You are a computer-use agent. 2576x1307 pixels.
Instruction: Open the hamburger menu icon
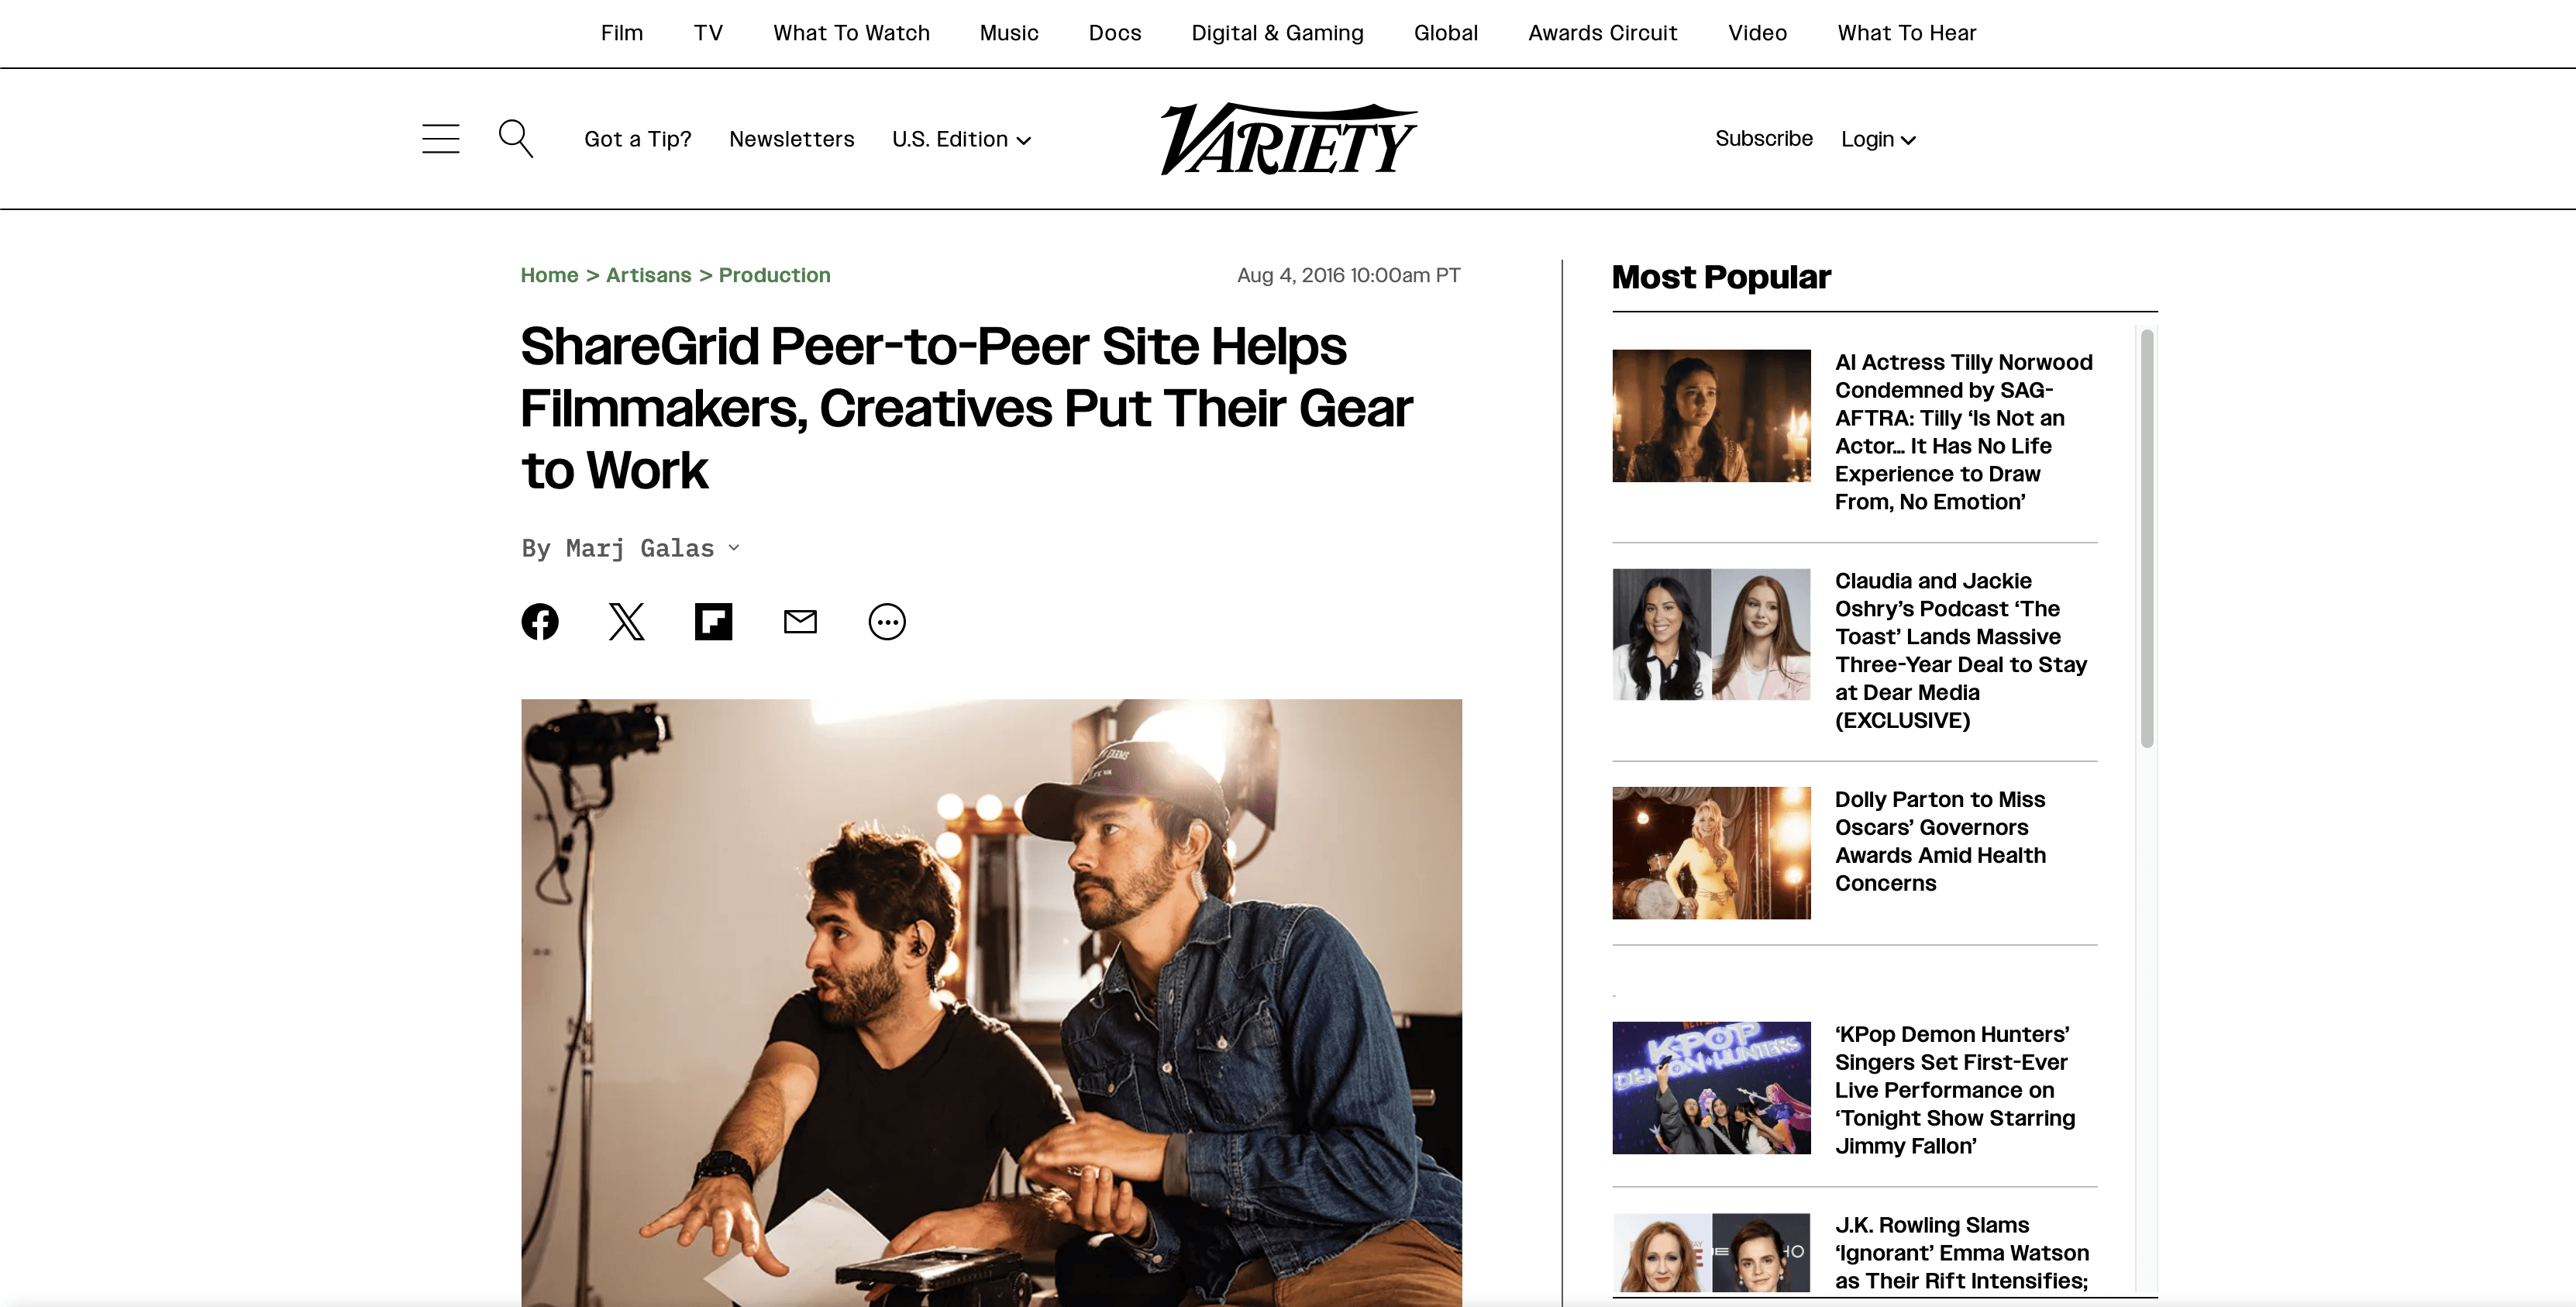(x=440, y=139)
